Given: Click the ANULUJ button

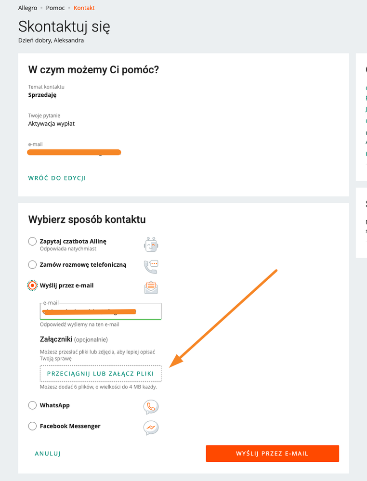Looking at the screenshot, I should [48, 454].
